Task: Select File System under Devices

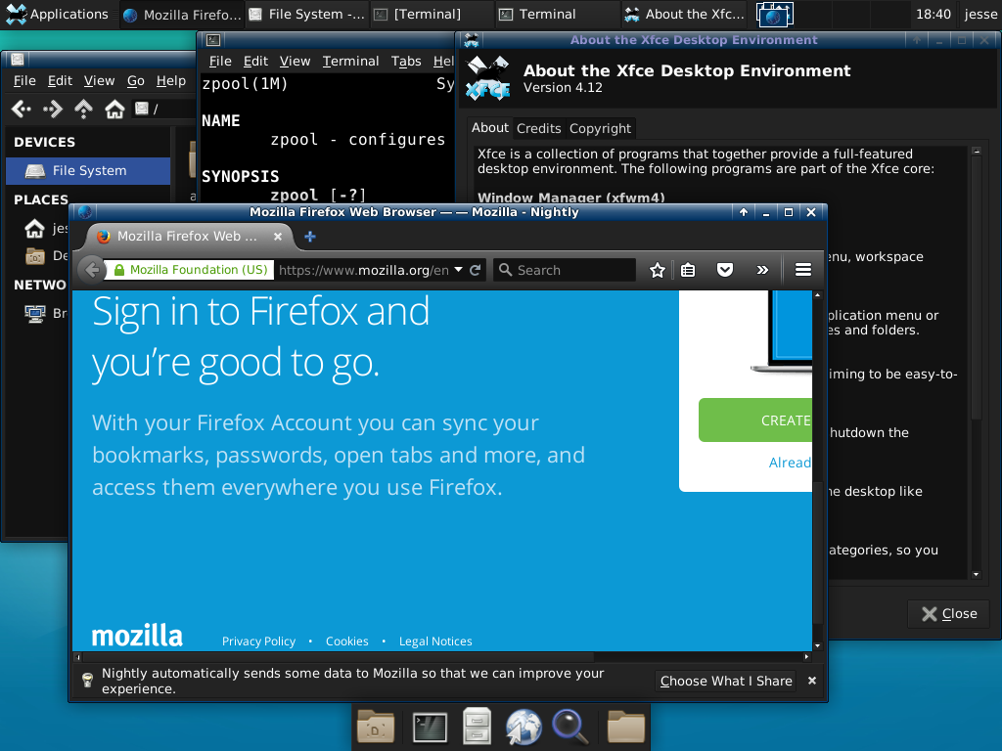Action: pos(88,170)
